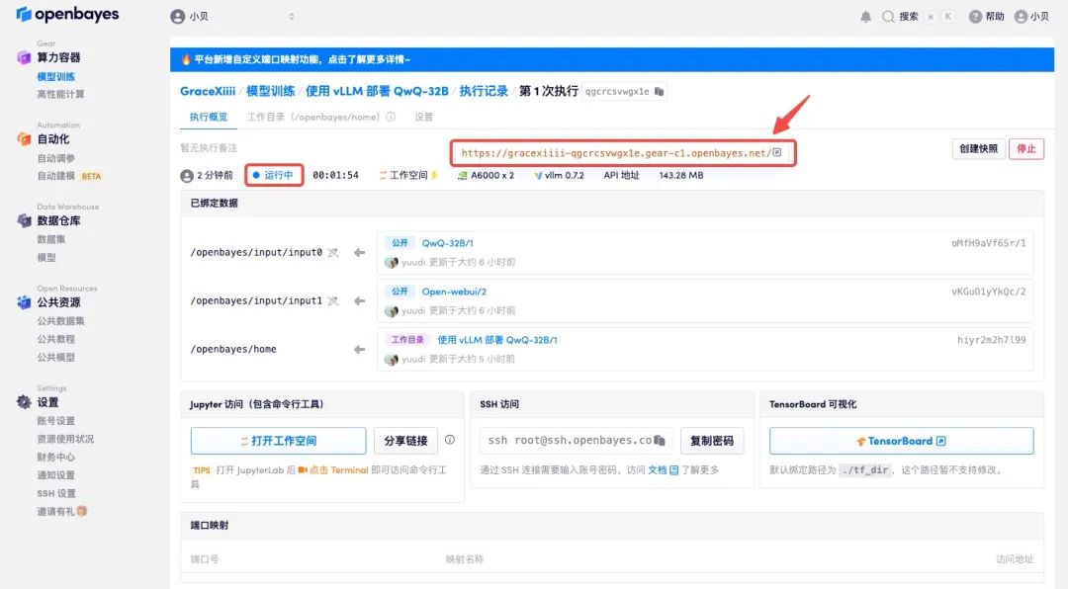Click info icon next to 分享链接
1068x589 pixels.
450,440
